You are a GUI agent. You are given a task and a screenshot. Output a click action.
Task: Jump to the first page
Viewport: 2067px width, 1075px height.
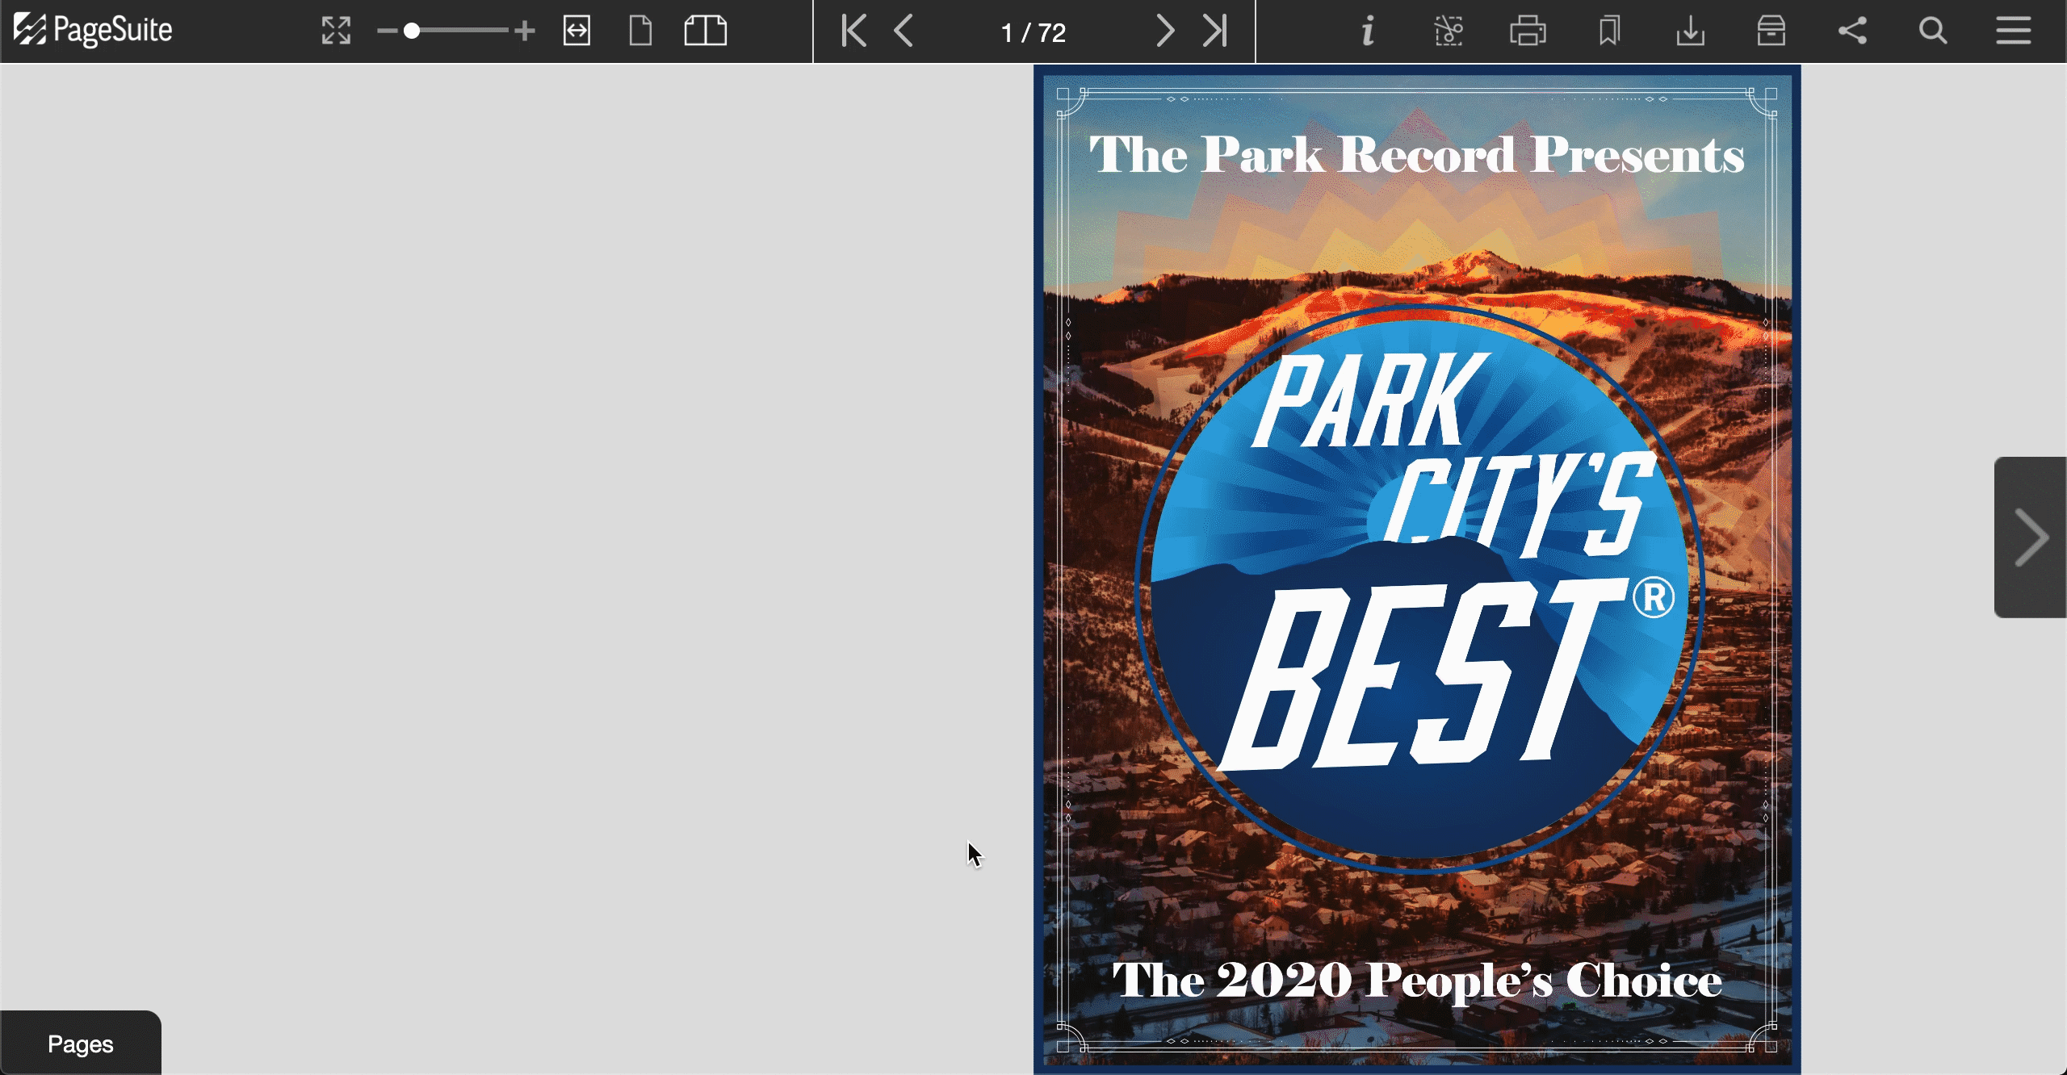[853, 31]
